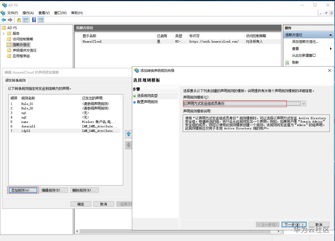Click the 已发出的声明 column header

pos(100,98)
